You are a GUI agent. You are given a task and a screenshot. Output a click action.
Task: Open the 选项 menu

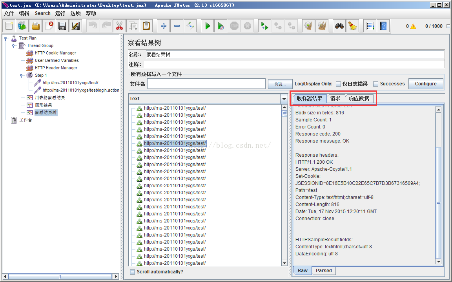click(x=75, y=13)
